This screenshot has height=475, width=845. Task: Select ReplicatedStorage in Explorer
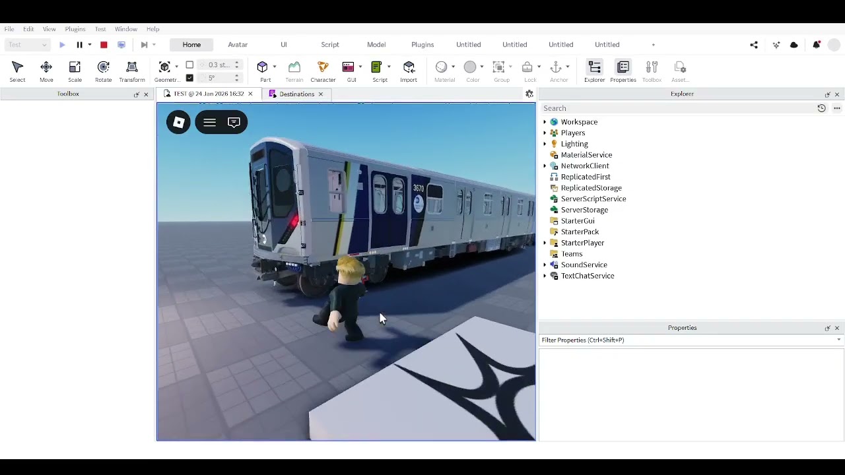(591, 188)
